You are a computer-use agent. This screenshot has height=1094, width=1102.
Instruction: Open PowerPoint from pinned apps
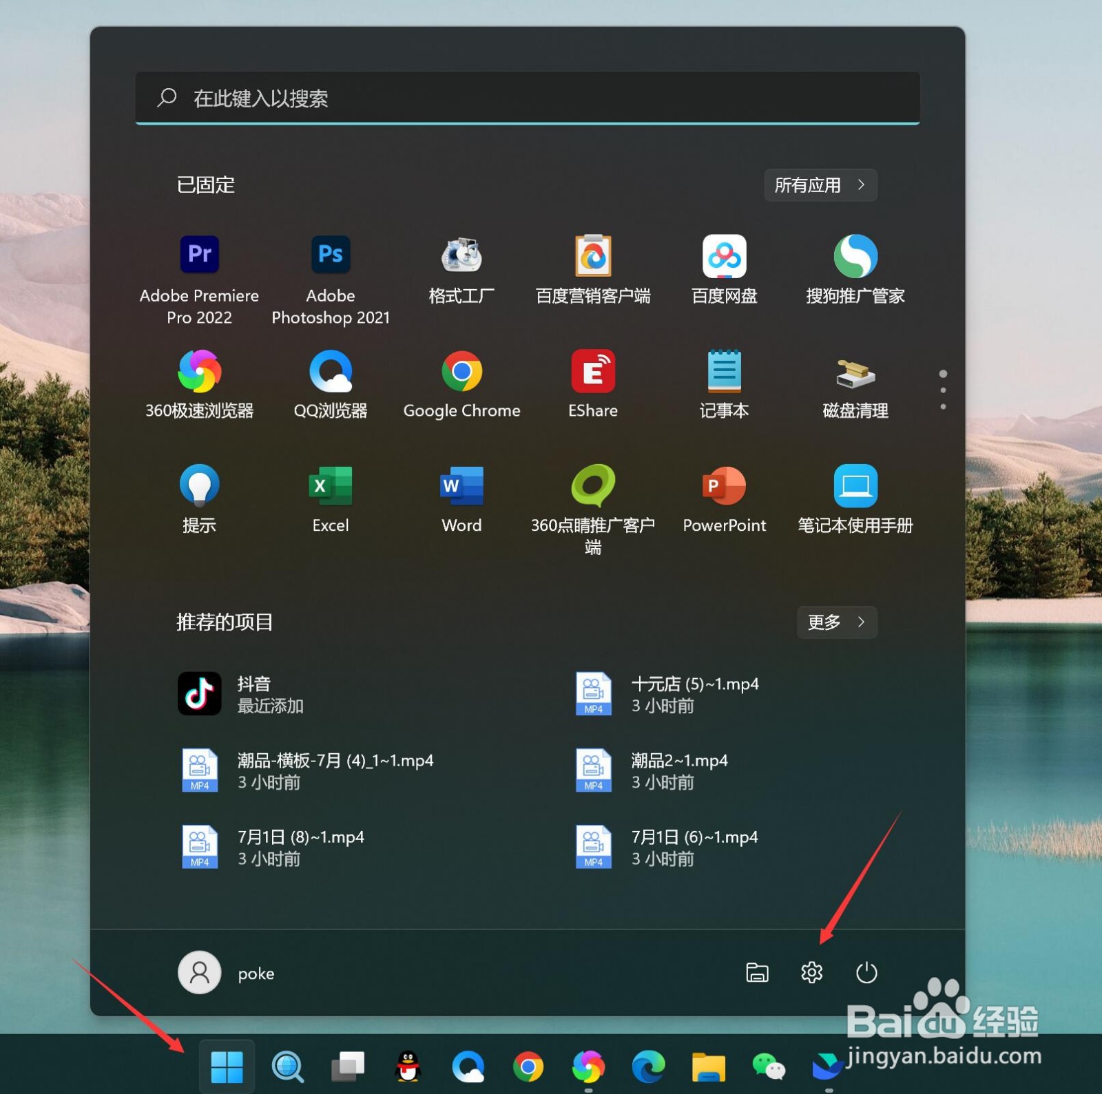click(724, 499)
